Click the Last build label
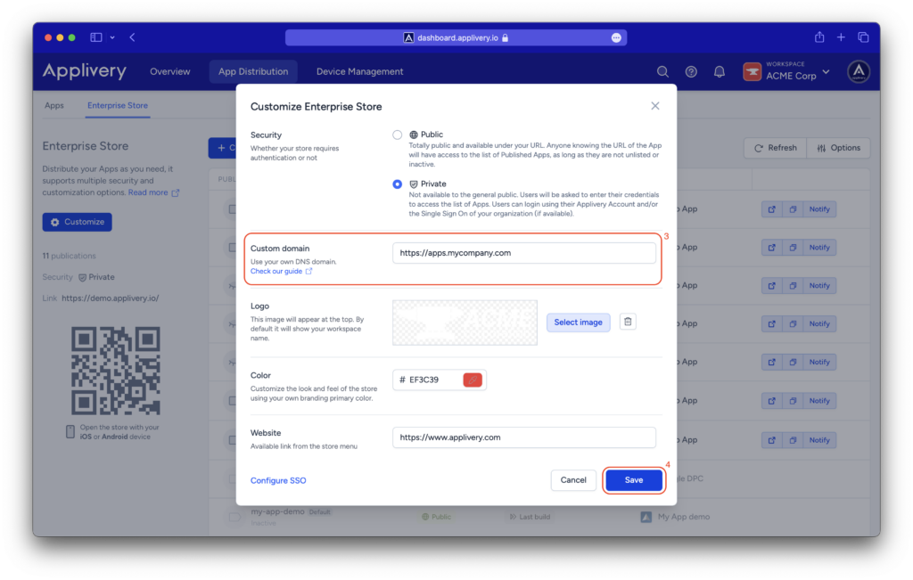This screenshot has height=580, width=913. click(x=530, y=517)
